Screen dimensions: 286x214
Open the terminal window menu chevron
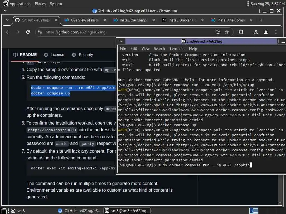121,41
